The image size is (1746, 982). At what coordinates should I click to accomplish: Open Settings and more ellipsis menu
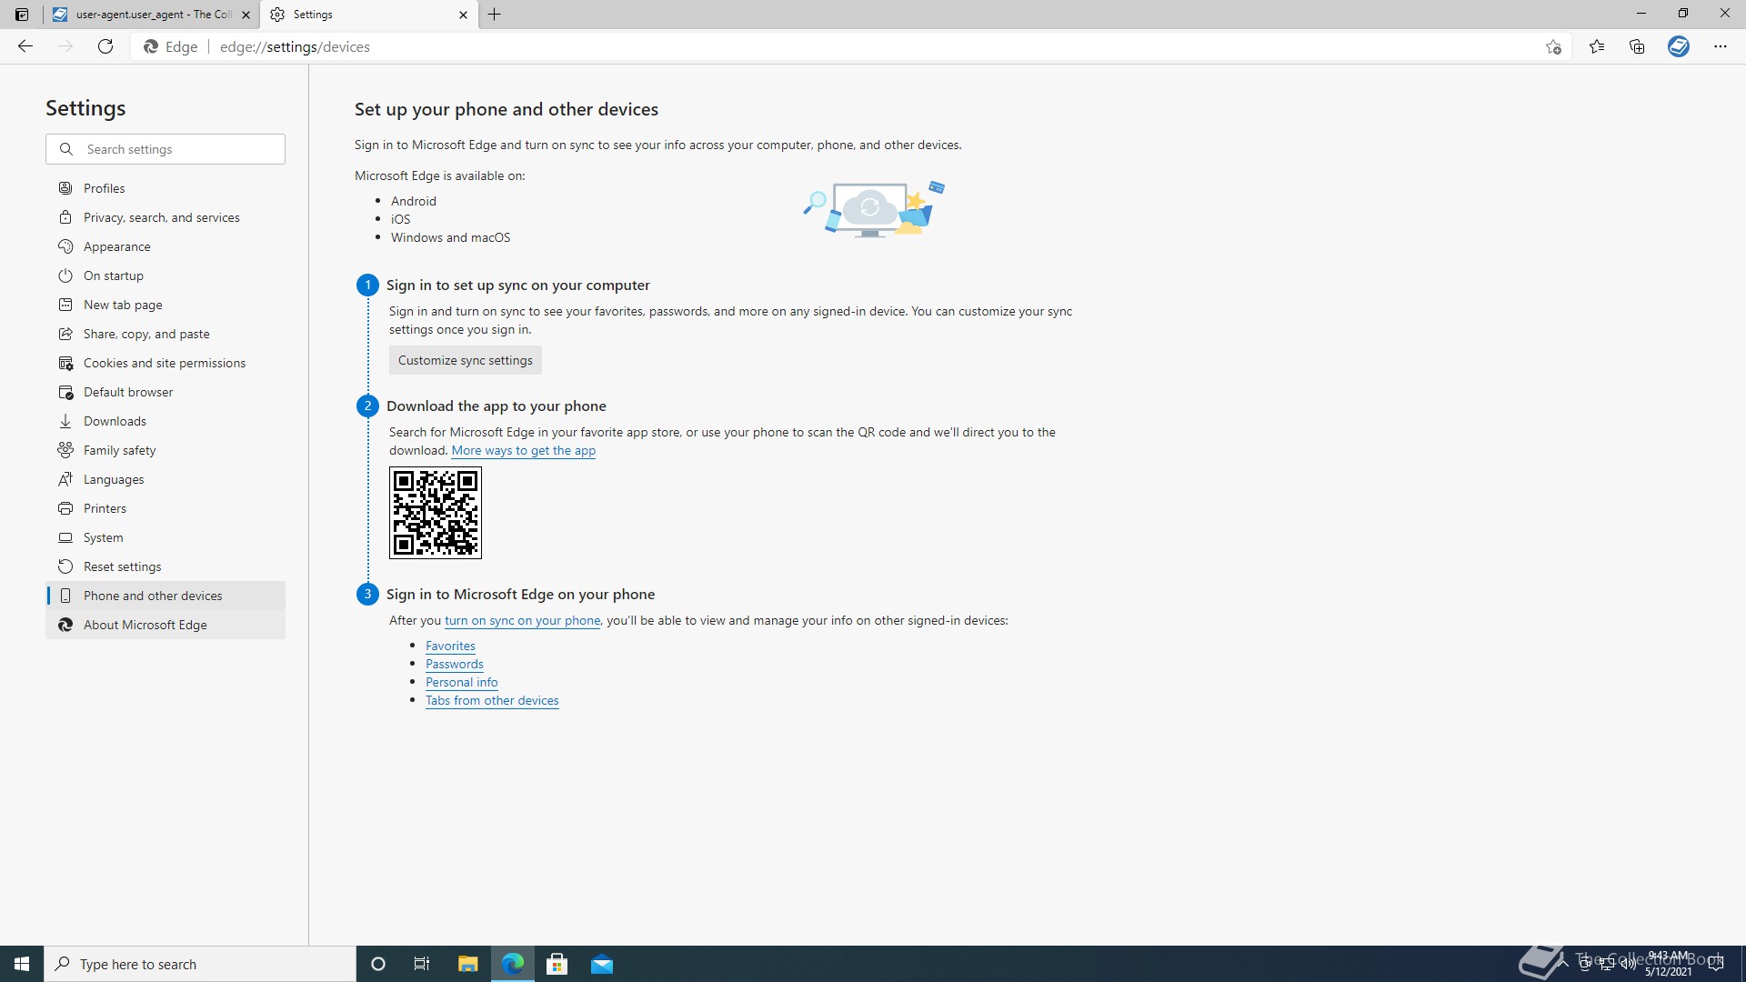1721,46
